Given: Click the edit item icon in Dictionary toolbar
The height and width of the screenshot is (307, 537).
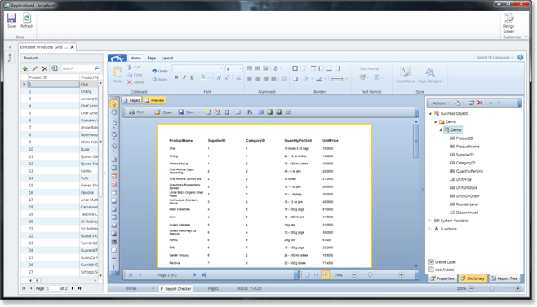Looking at the screenshot, I should [472, 103].
